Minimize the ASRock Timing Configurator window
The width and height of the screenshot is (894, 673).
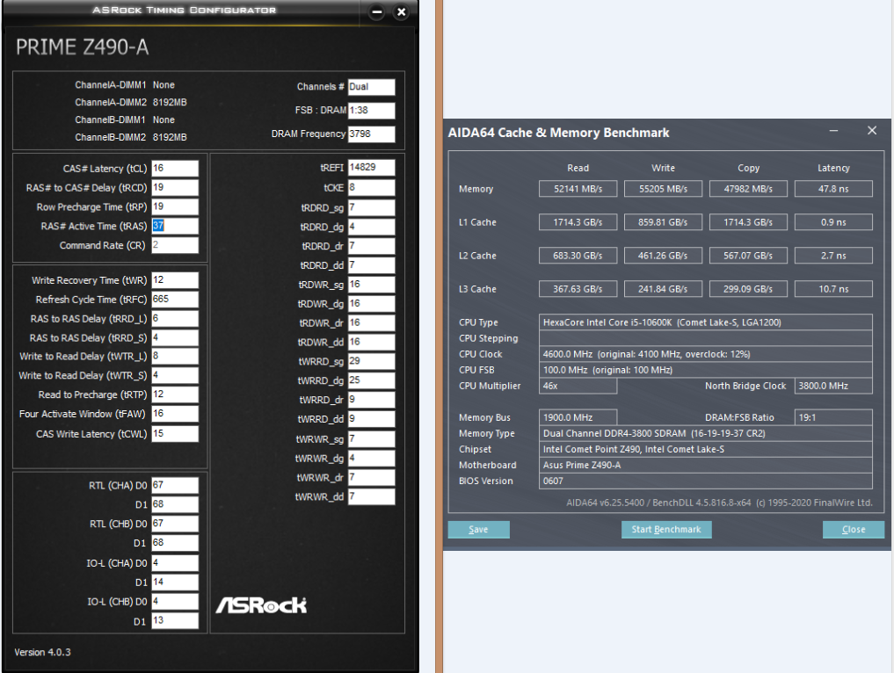click(377, 11)
